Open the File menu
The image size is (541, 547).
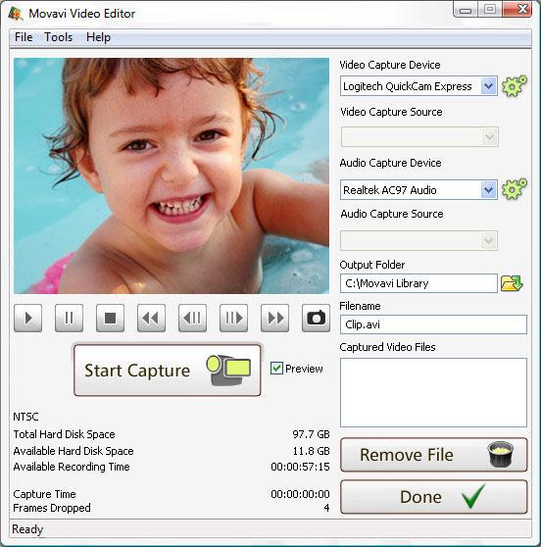coord(24,37)
